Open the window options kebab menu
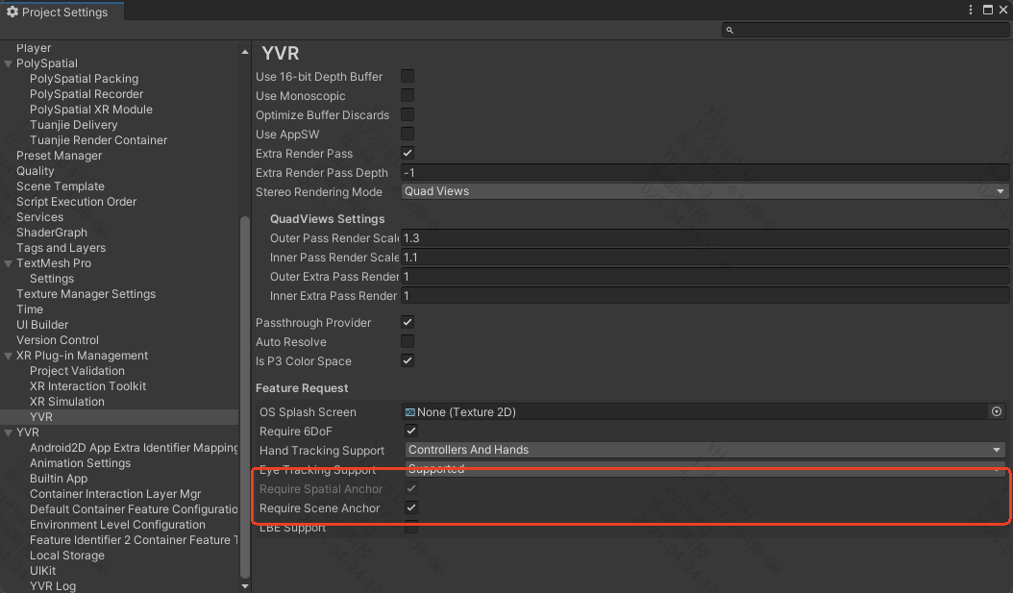 pyautogui.click(x=971, y=11)
